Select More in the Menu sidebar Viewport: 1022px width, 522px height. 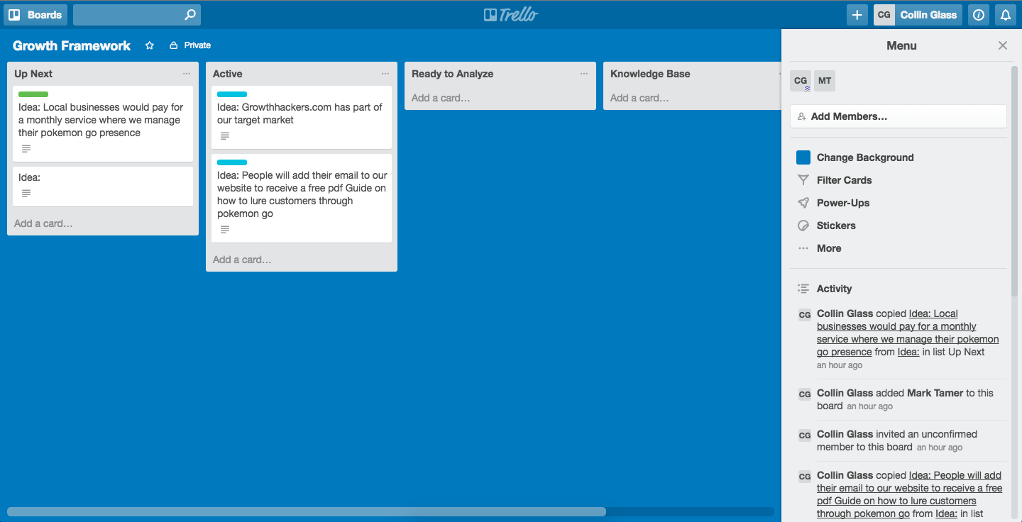pos(829,248)
